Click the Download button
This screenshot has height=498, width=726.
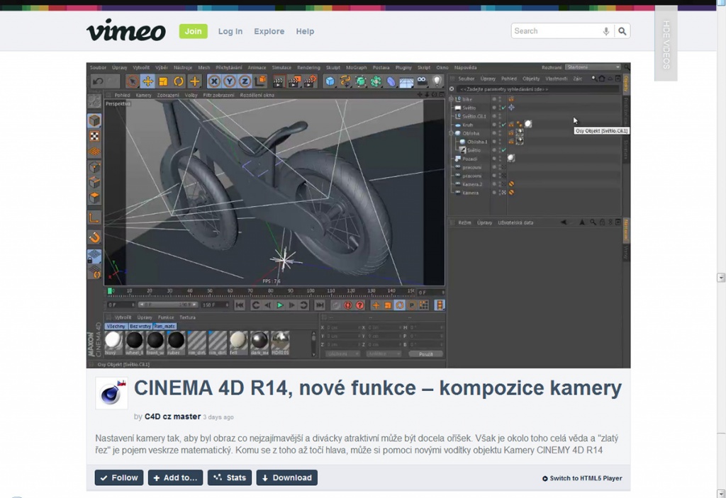286,477
